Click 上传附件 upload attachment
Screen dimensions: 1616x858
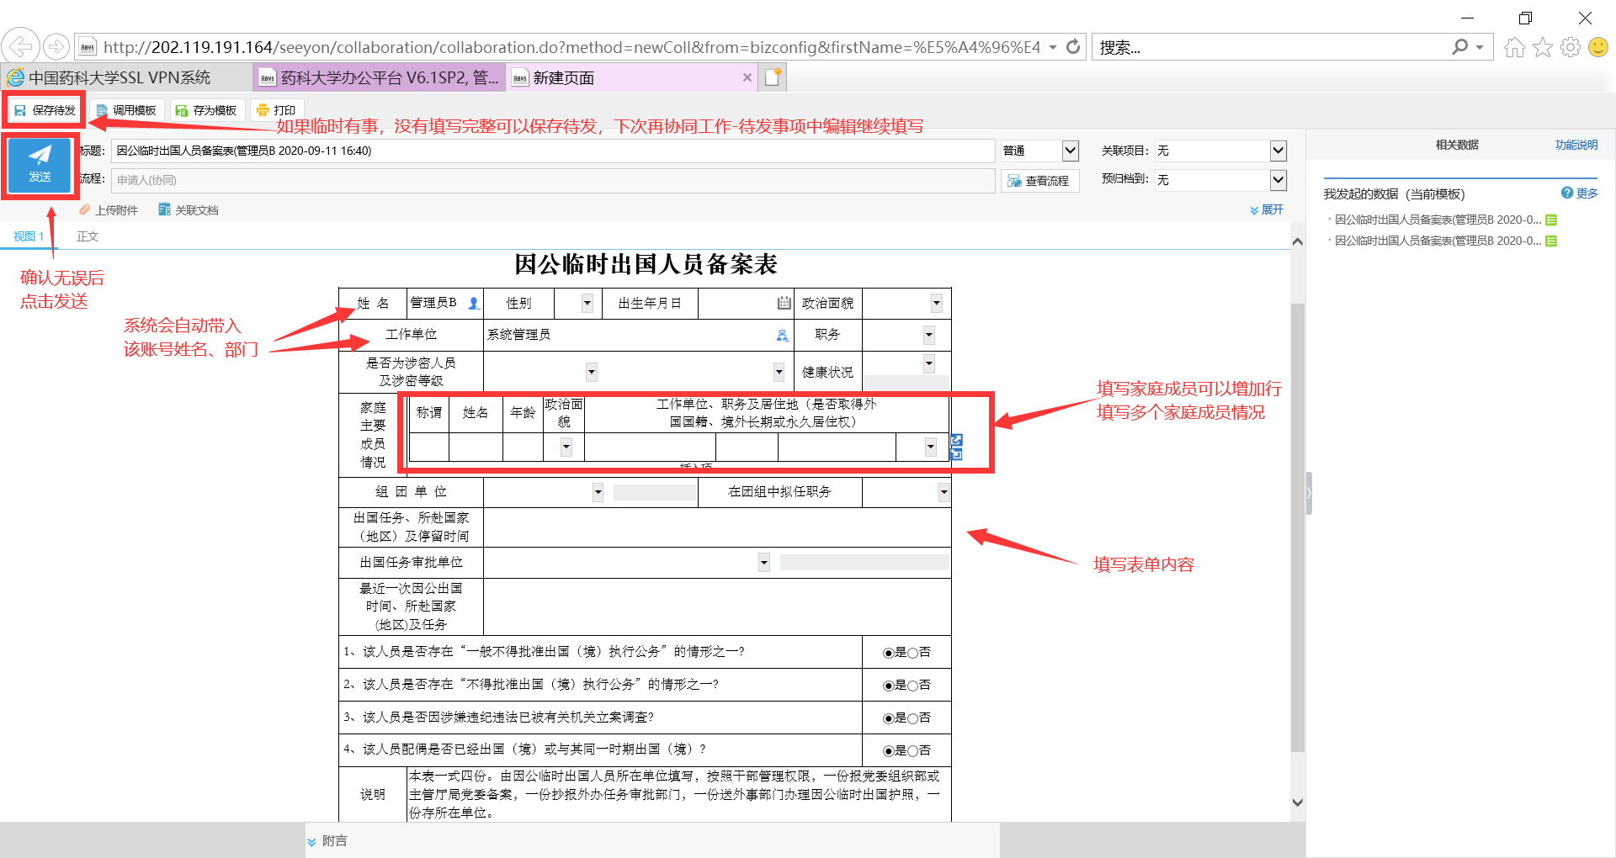pos(109,210)
